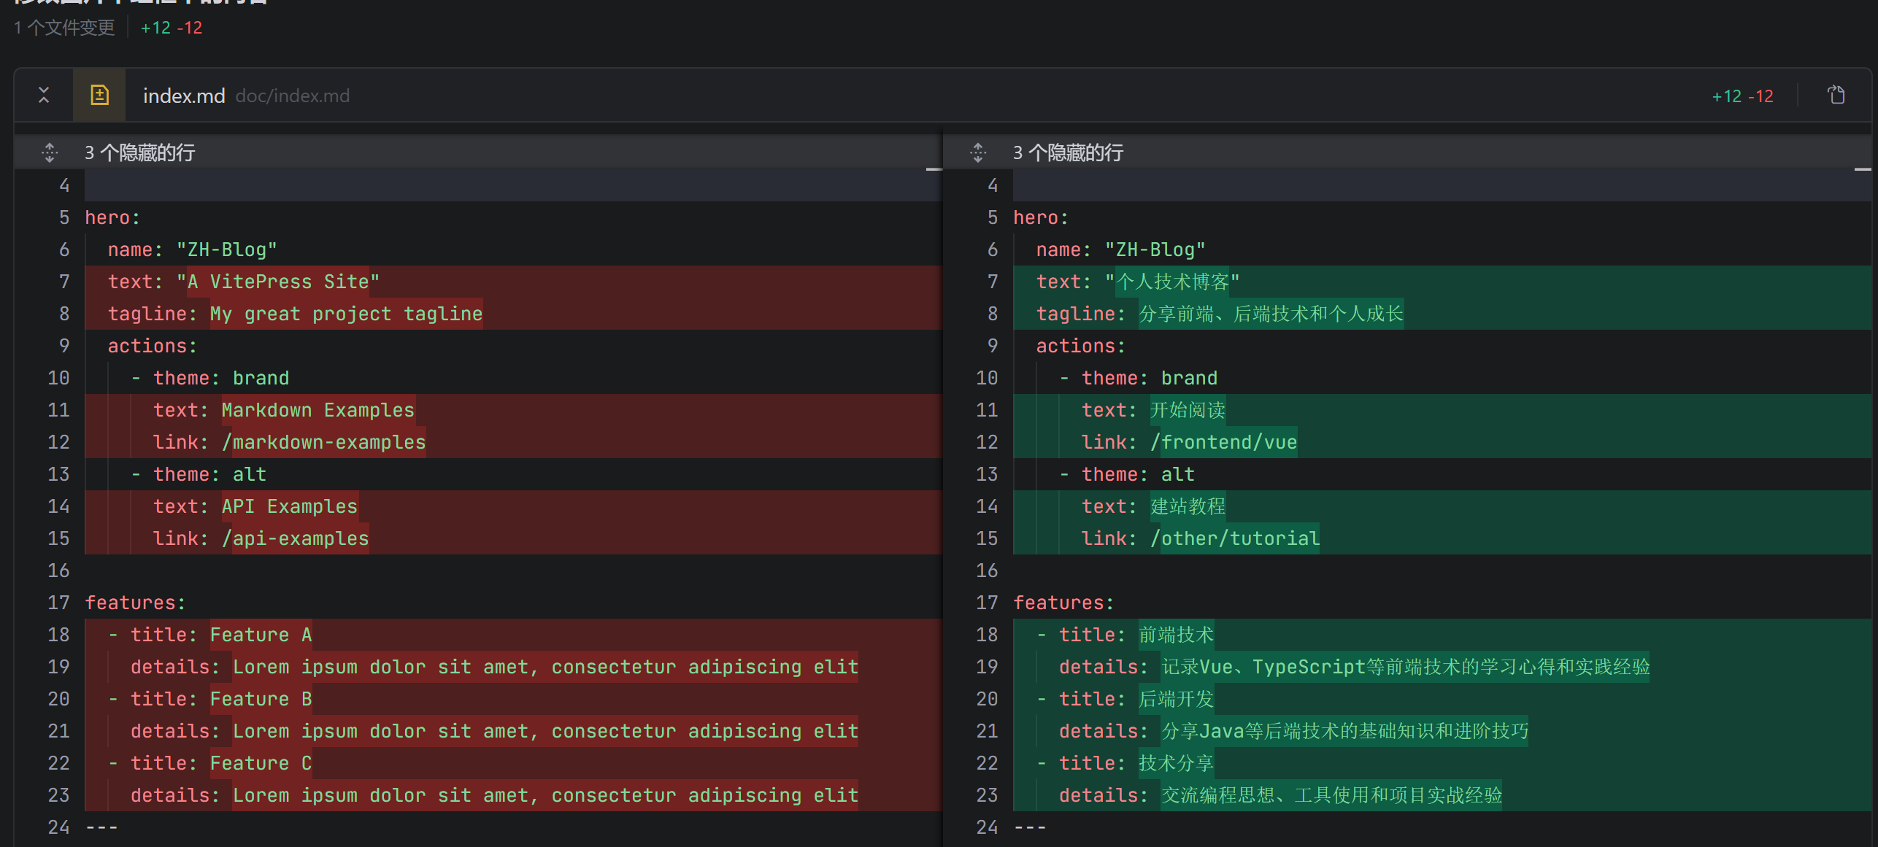
Task: Expand hidden lines icon in right pane
Action: click(978, 152)
